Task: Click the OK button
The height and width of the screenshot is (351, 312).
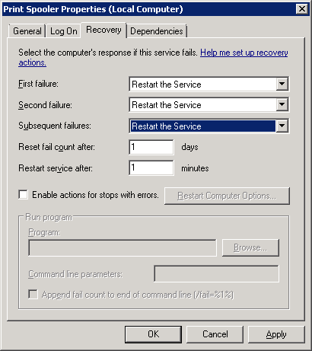Action: [153, 334]
